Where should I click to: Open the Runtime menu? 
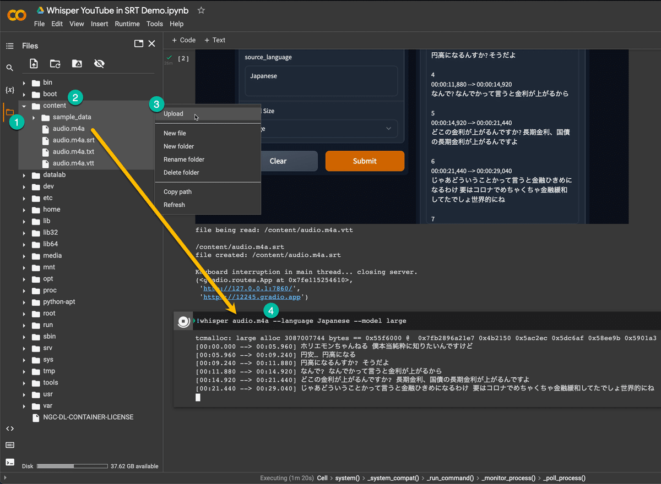pyautogui.click(x=127, y=24)
